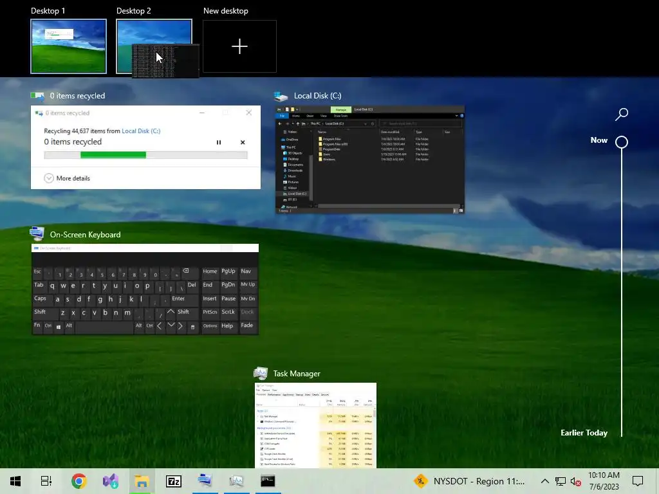Search the timeline with the magnifier icon
Viewport: 659px width, 494px height.
pos(622,114)
